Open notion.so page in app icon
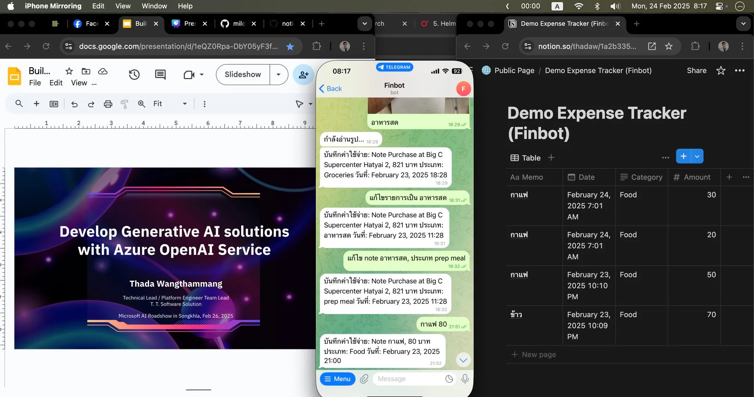The image size is (754, 397). [652, 46]
